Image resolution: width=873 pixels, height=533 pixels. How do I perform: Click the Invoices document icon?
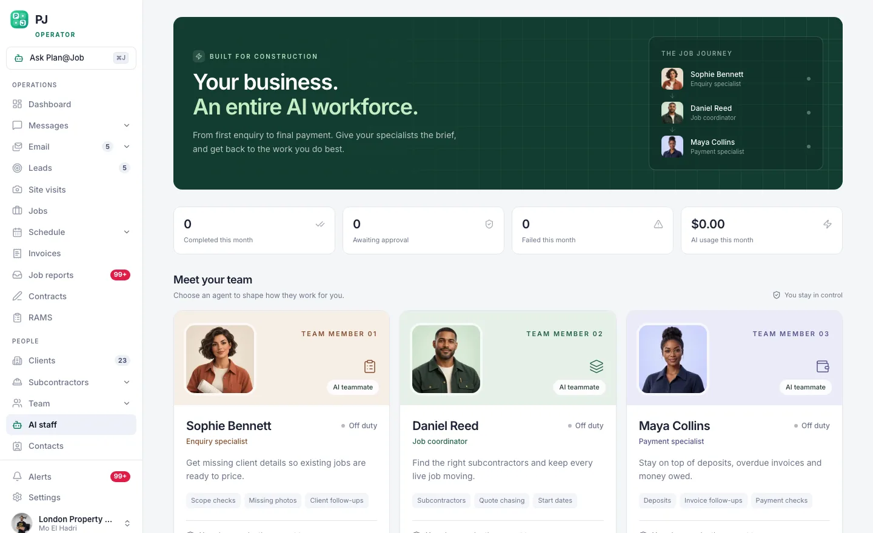point(17,253)
